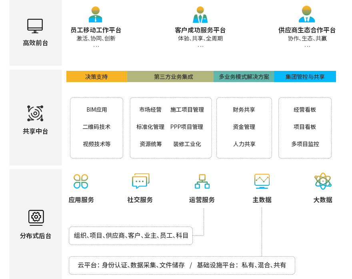Open the 多业务模式解决方案 tab
The image size is (352, 279).
(244, 76)
